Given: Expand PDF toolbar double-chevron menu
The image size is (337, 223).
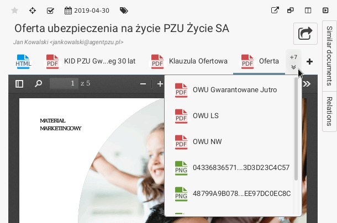Looking at the screenshot, I should [x=307, y=84].
